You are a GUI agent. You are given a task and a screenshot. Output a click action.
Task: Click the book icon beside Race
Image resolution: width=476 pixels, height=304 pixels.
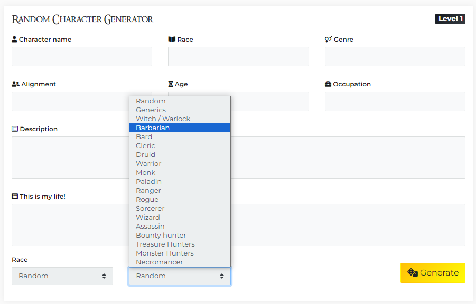click(171, 40)
